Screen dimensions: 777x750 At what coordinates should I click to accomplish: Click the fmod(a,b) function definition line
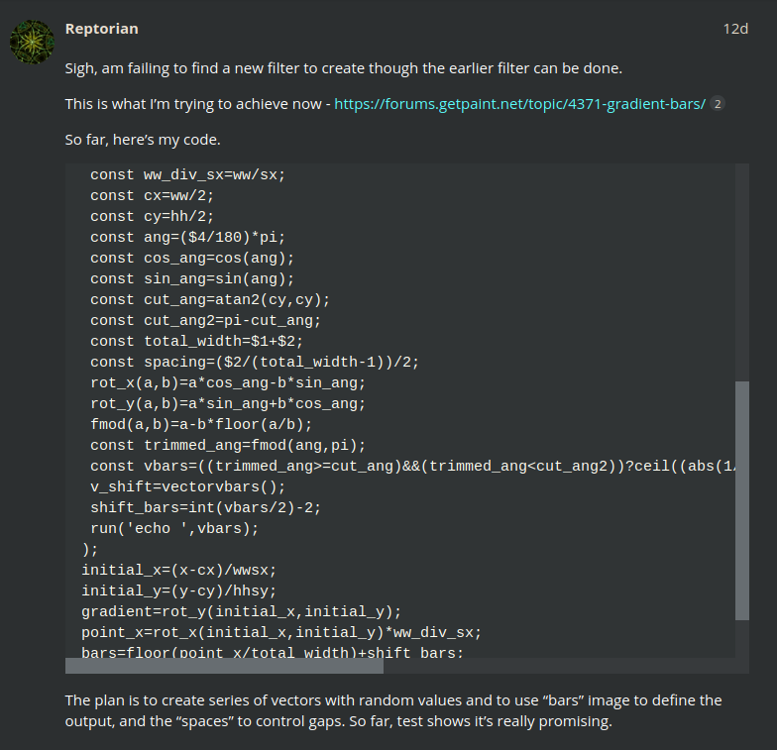click(x=201, y=424)
